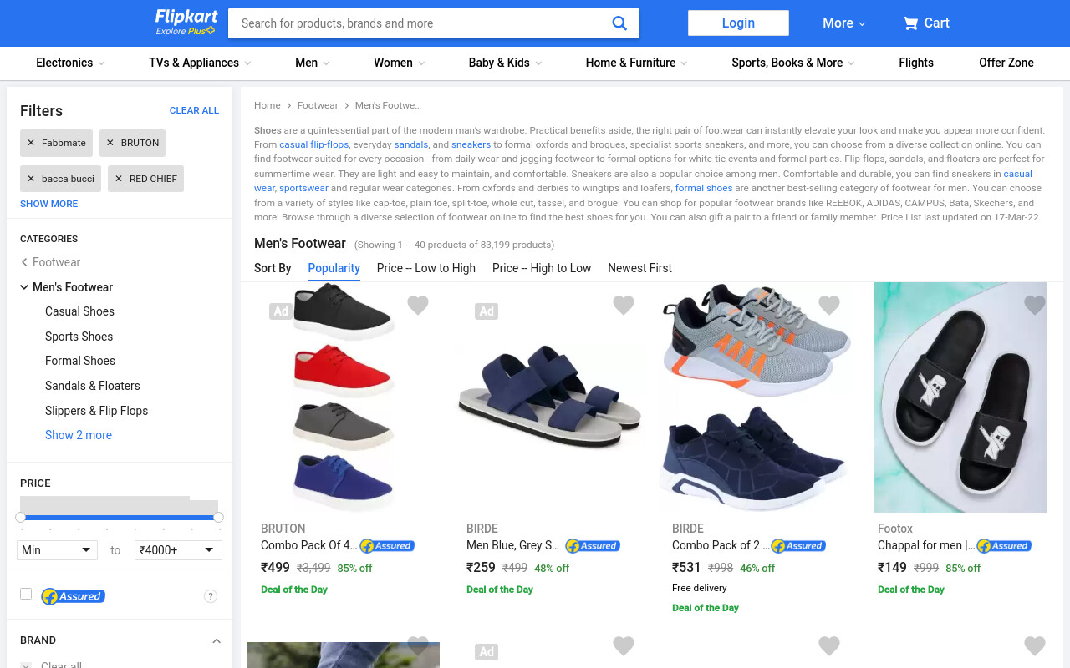Select Formal Shoes category
This screenshot has height=668, width=1070.
[80, 361]
